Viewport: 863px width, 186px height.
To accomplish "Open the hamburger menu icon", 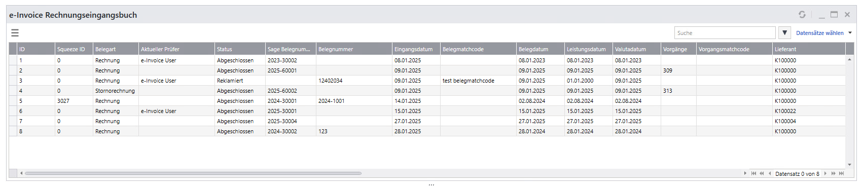I will 15,33.
